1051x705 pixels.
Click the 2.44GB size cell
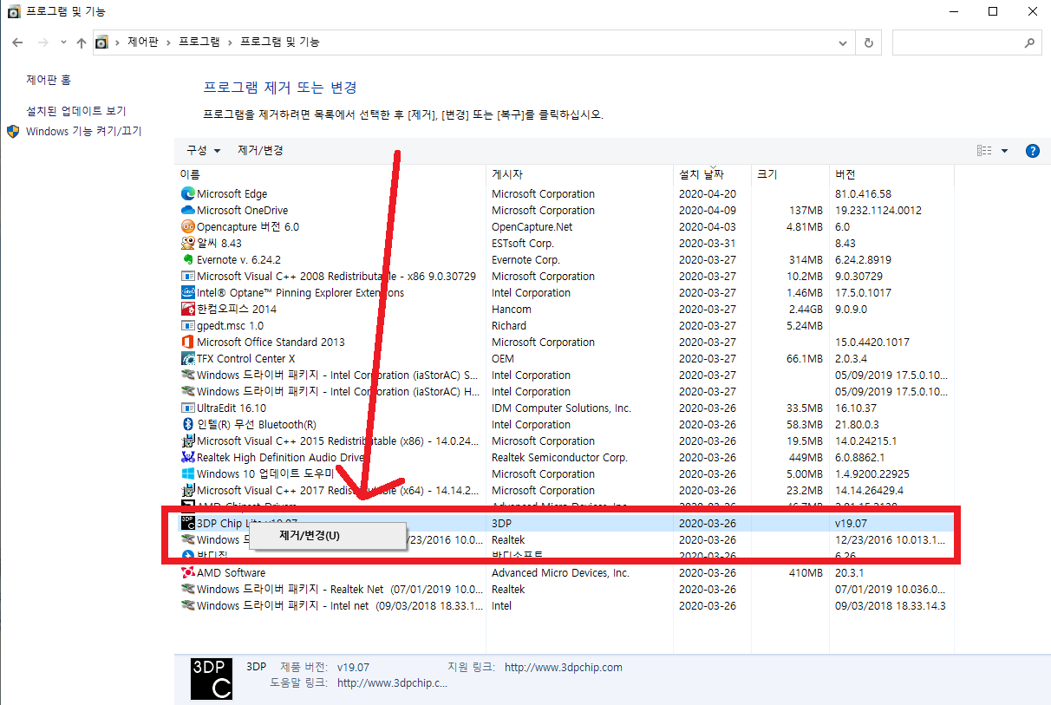click(805, 310)
